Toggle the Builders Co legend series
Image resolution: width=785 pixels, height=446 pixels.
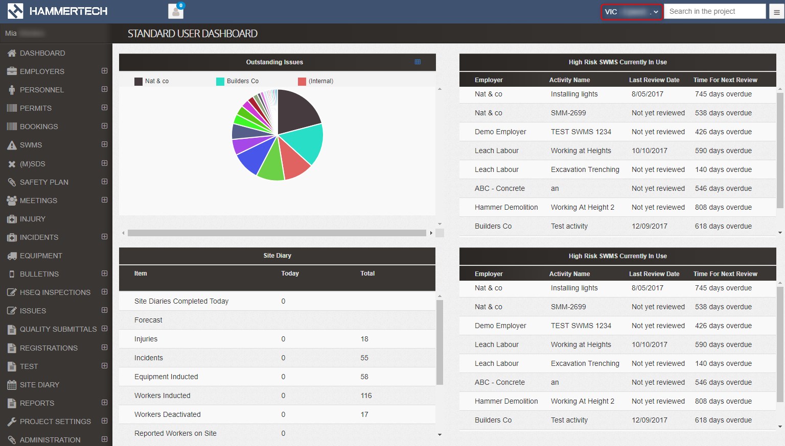coord(238,81)
